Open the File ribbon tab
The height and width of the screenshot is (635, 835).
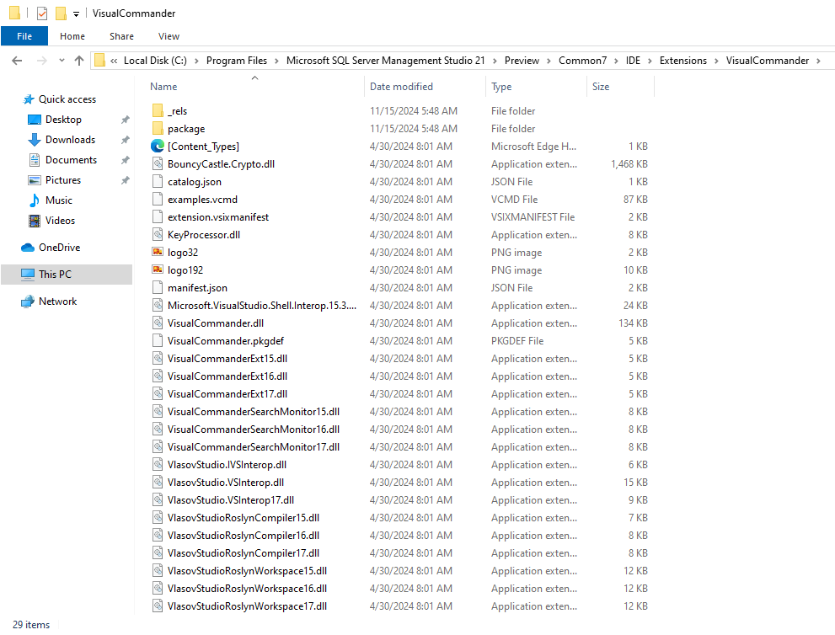[24, 36]
